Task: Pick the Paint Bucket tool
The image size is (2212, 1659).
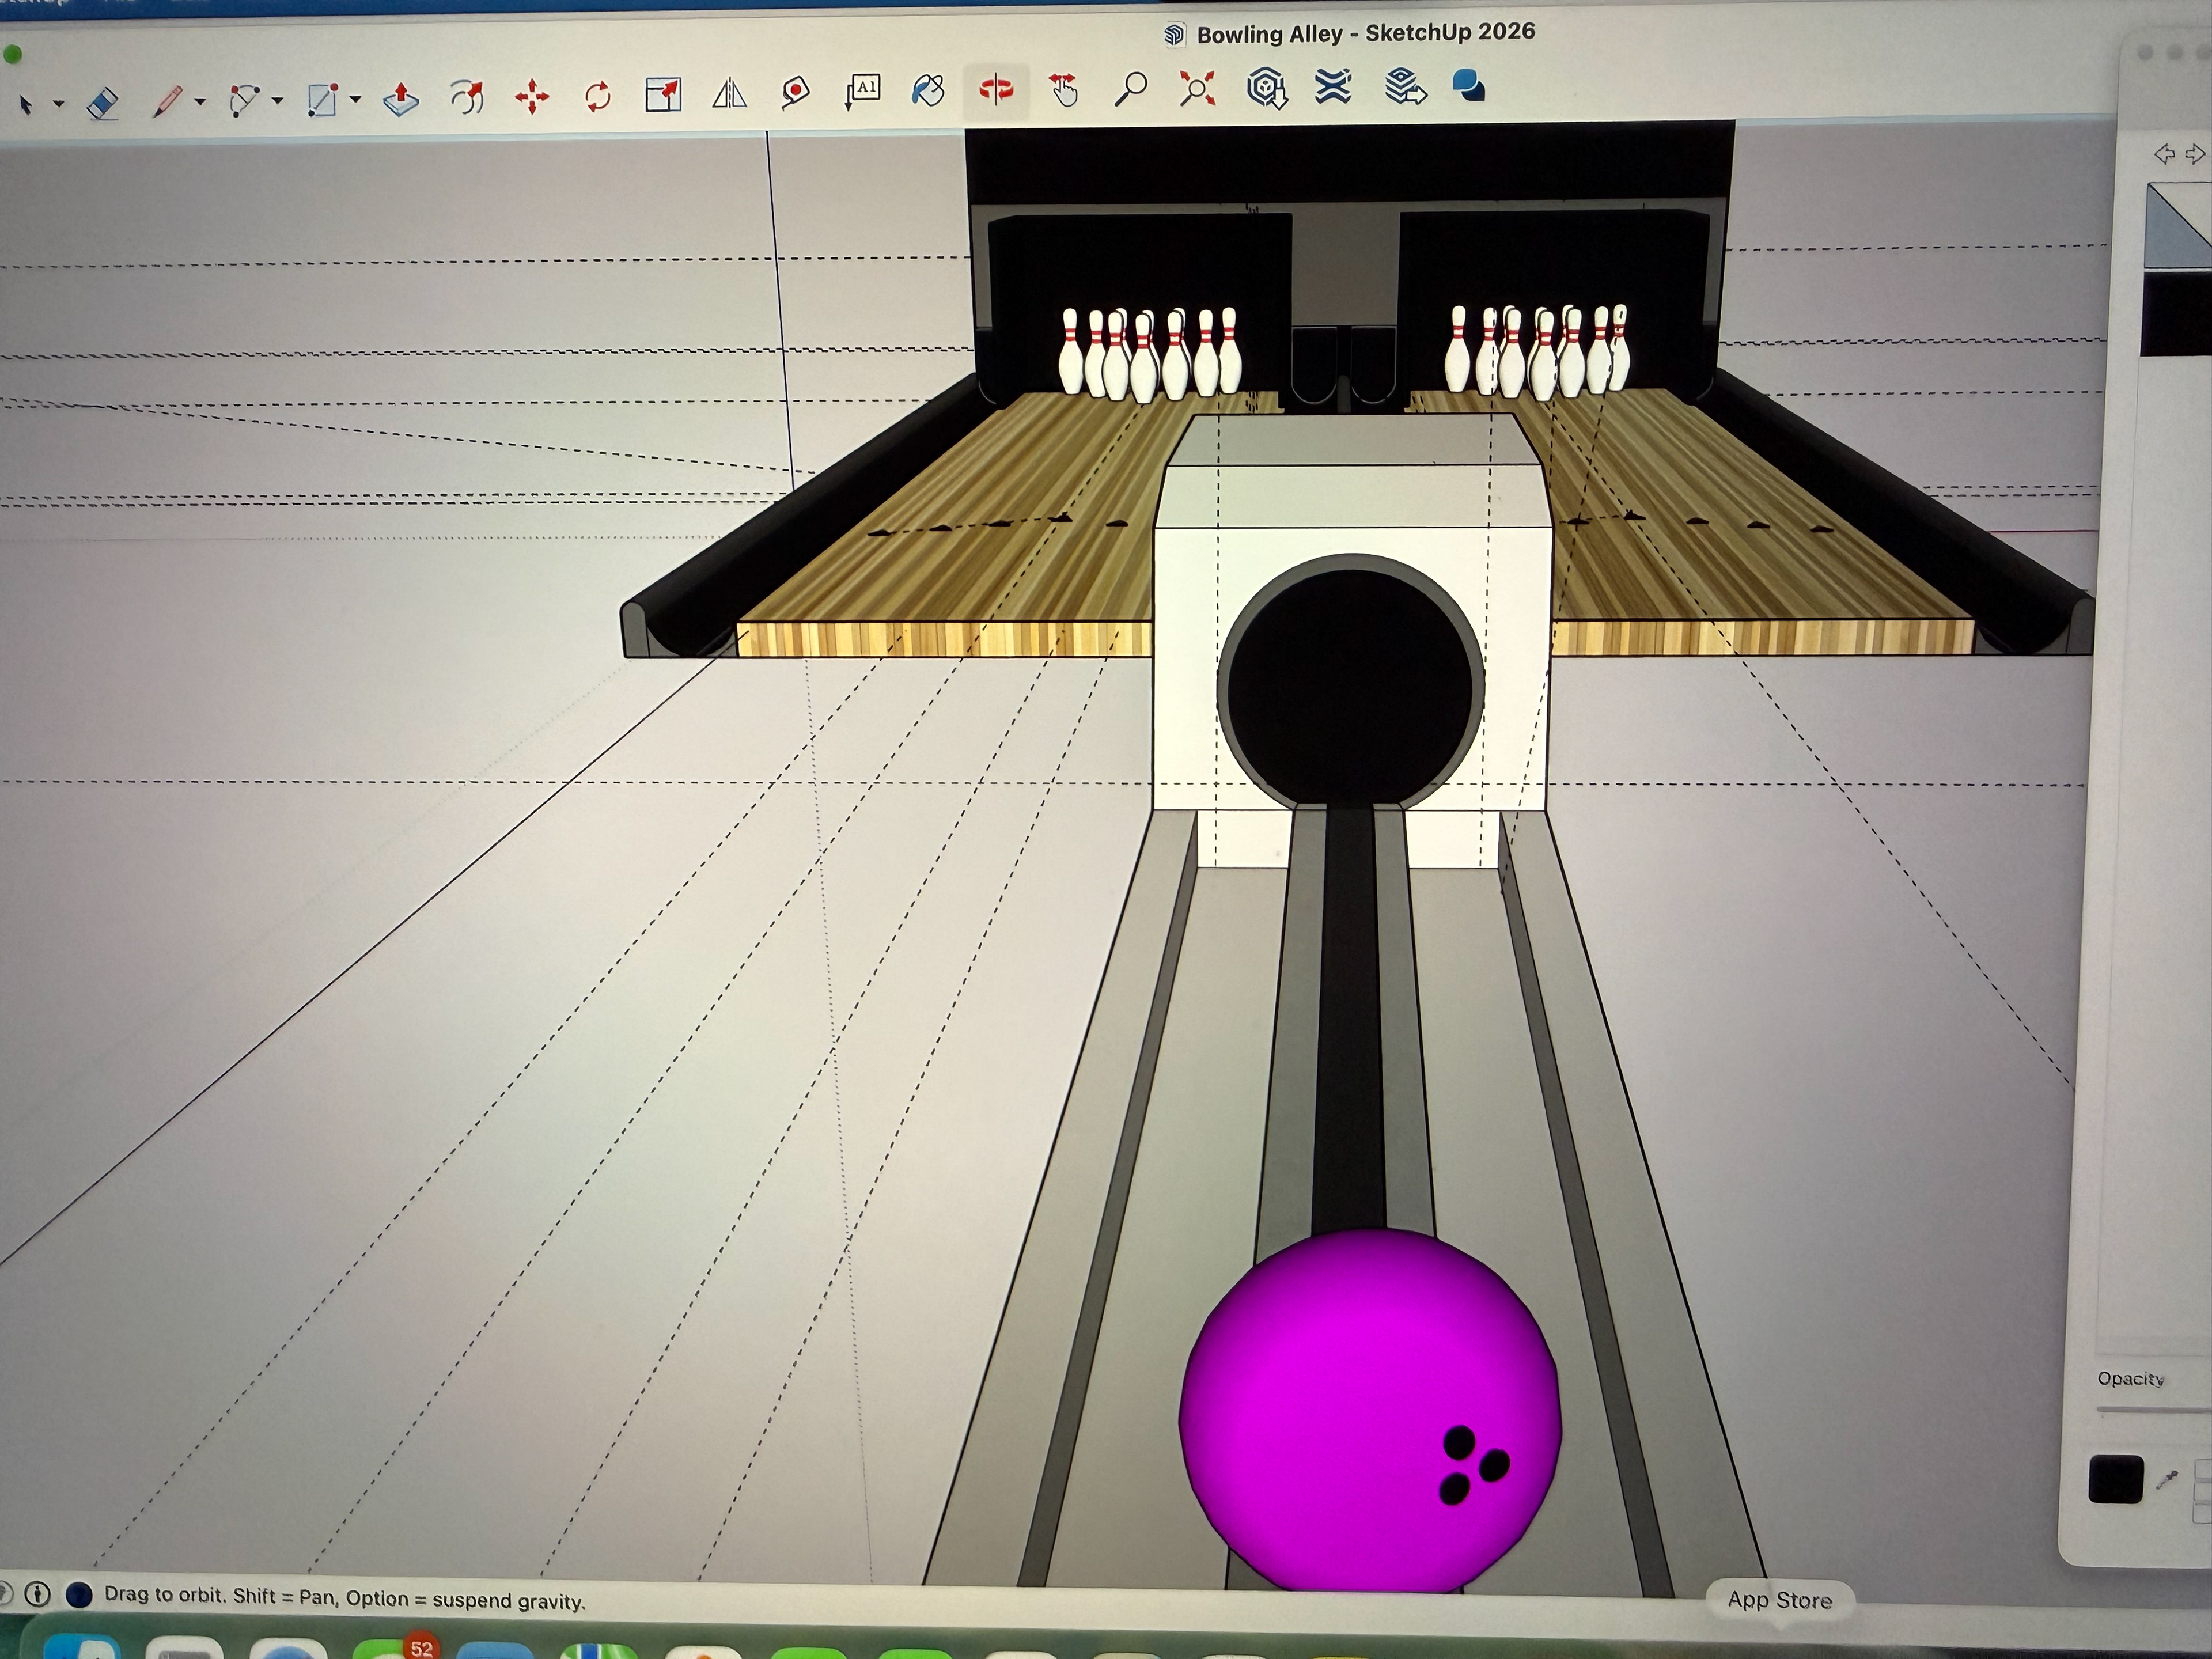Action: pyautogui.click(x=928, y=90)
